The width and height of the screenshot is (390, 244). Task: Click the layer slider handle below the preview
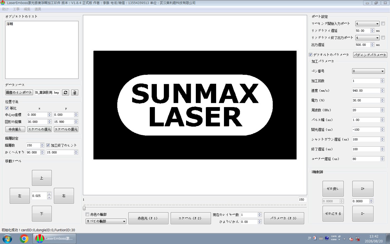point(84,208)
